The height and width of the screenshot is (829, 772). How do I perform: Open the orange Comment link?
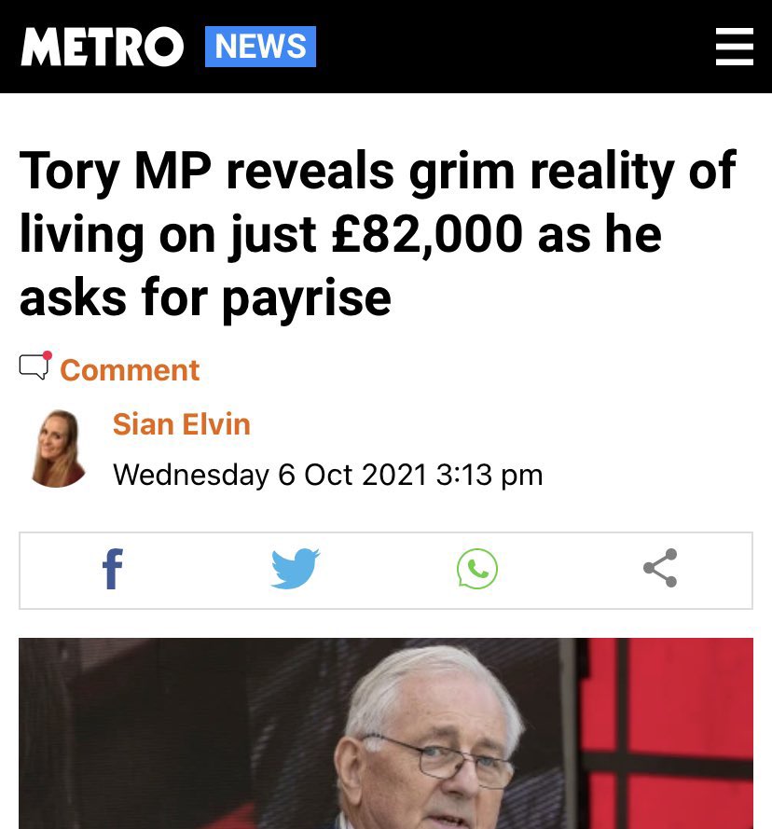(x=130, y=369)
